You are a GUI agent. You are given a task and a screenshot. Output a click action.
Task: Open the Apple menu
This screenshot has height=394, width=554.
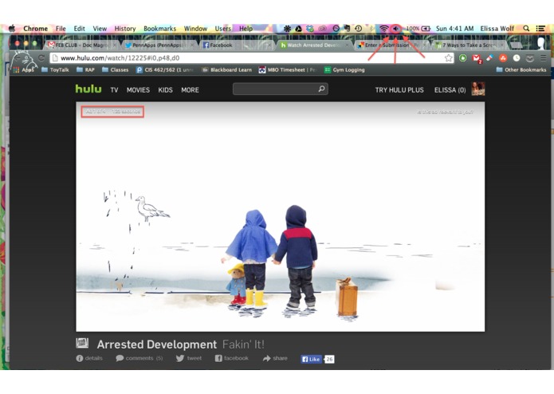click(13, 28)
